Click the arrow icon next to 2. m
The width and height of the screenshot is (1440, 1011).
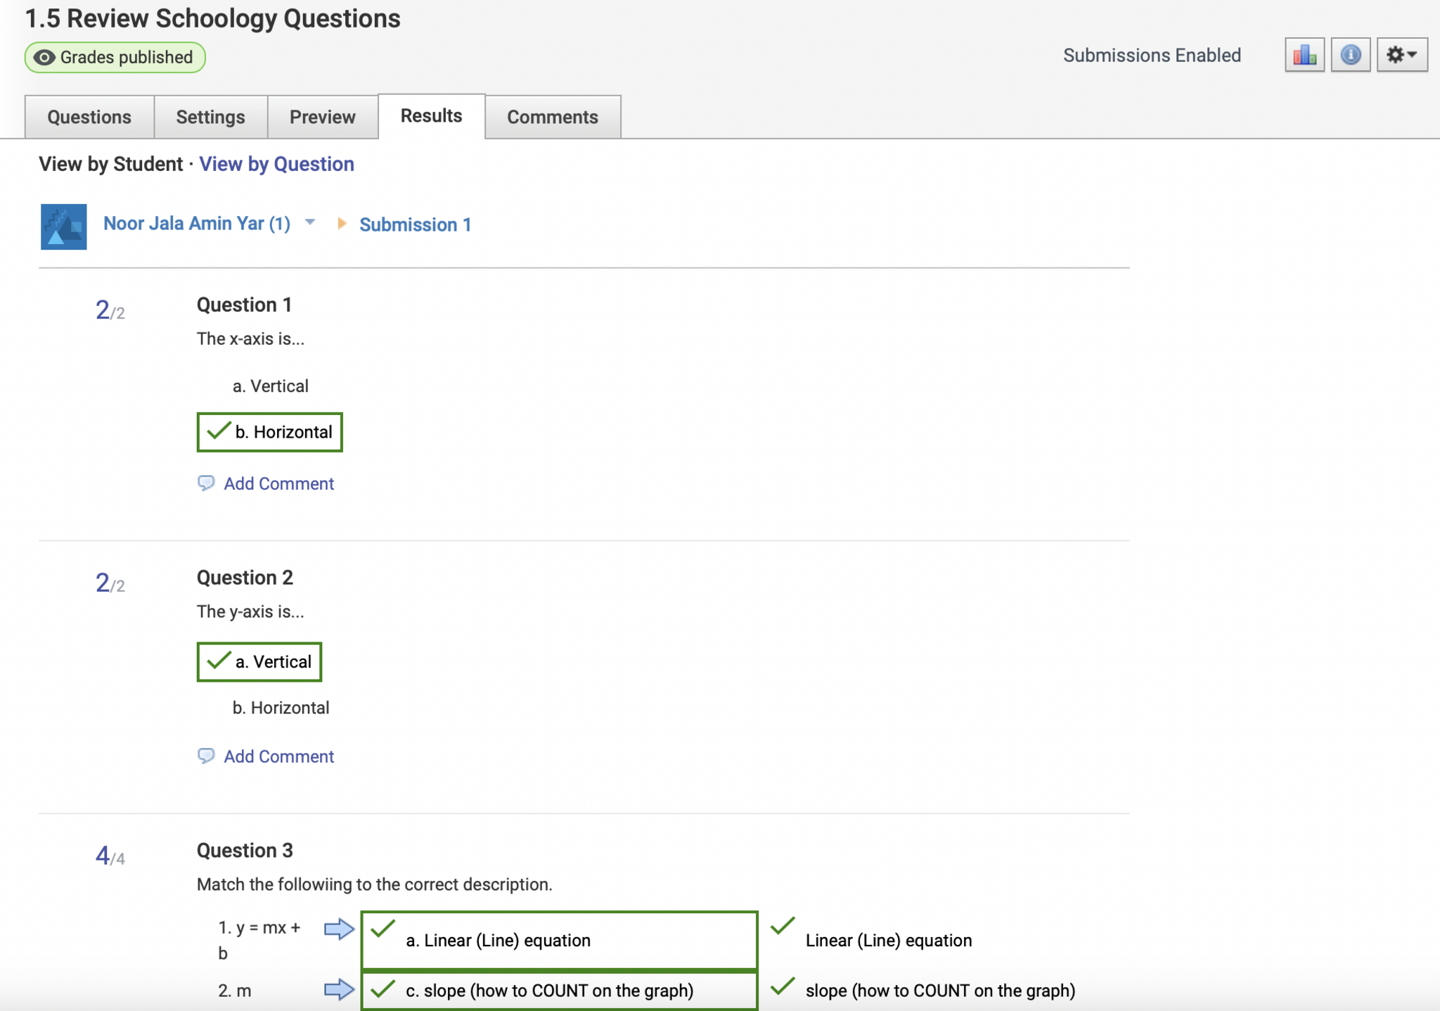tap(339, 990)
